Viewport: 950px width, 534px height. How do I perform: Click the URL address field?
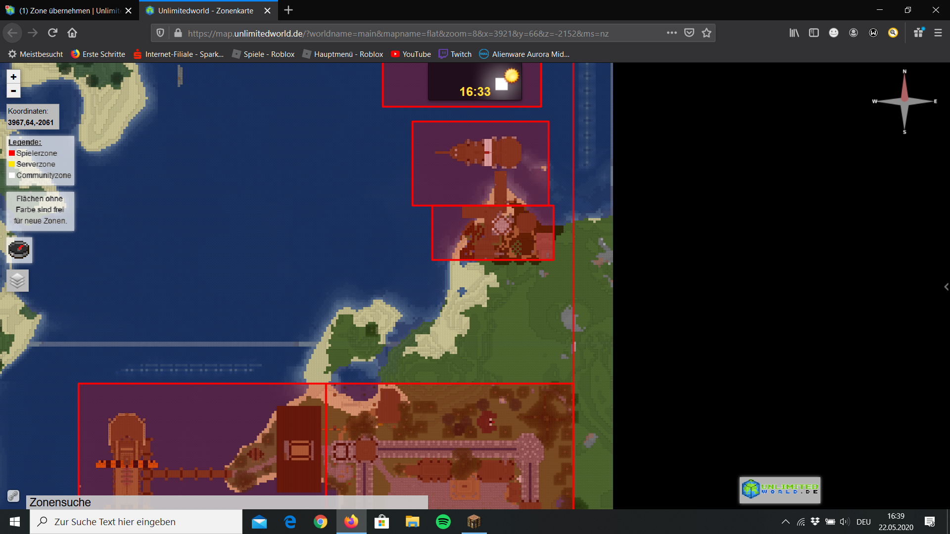pyautogui.click(x=398, y=33)
